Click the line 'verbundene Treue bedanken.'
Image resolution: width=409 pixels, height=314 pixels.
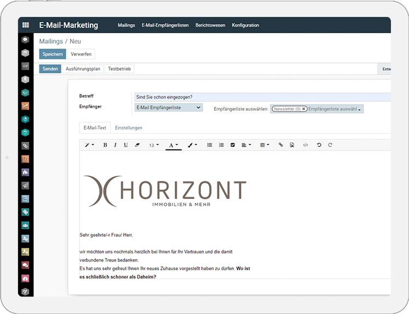(109, 260)
